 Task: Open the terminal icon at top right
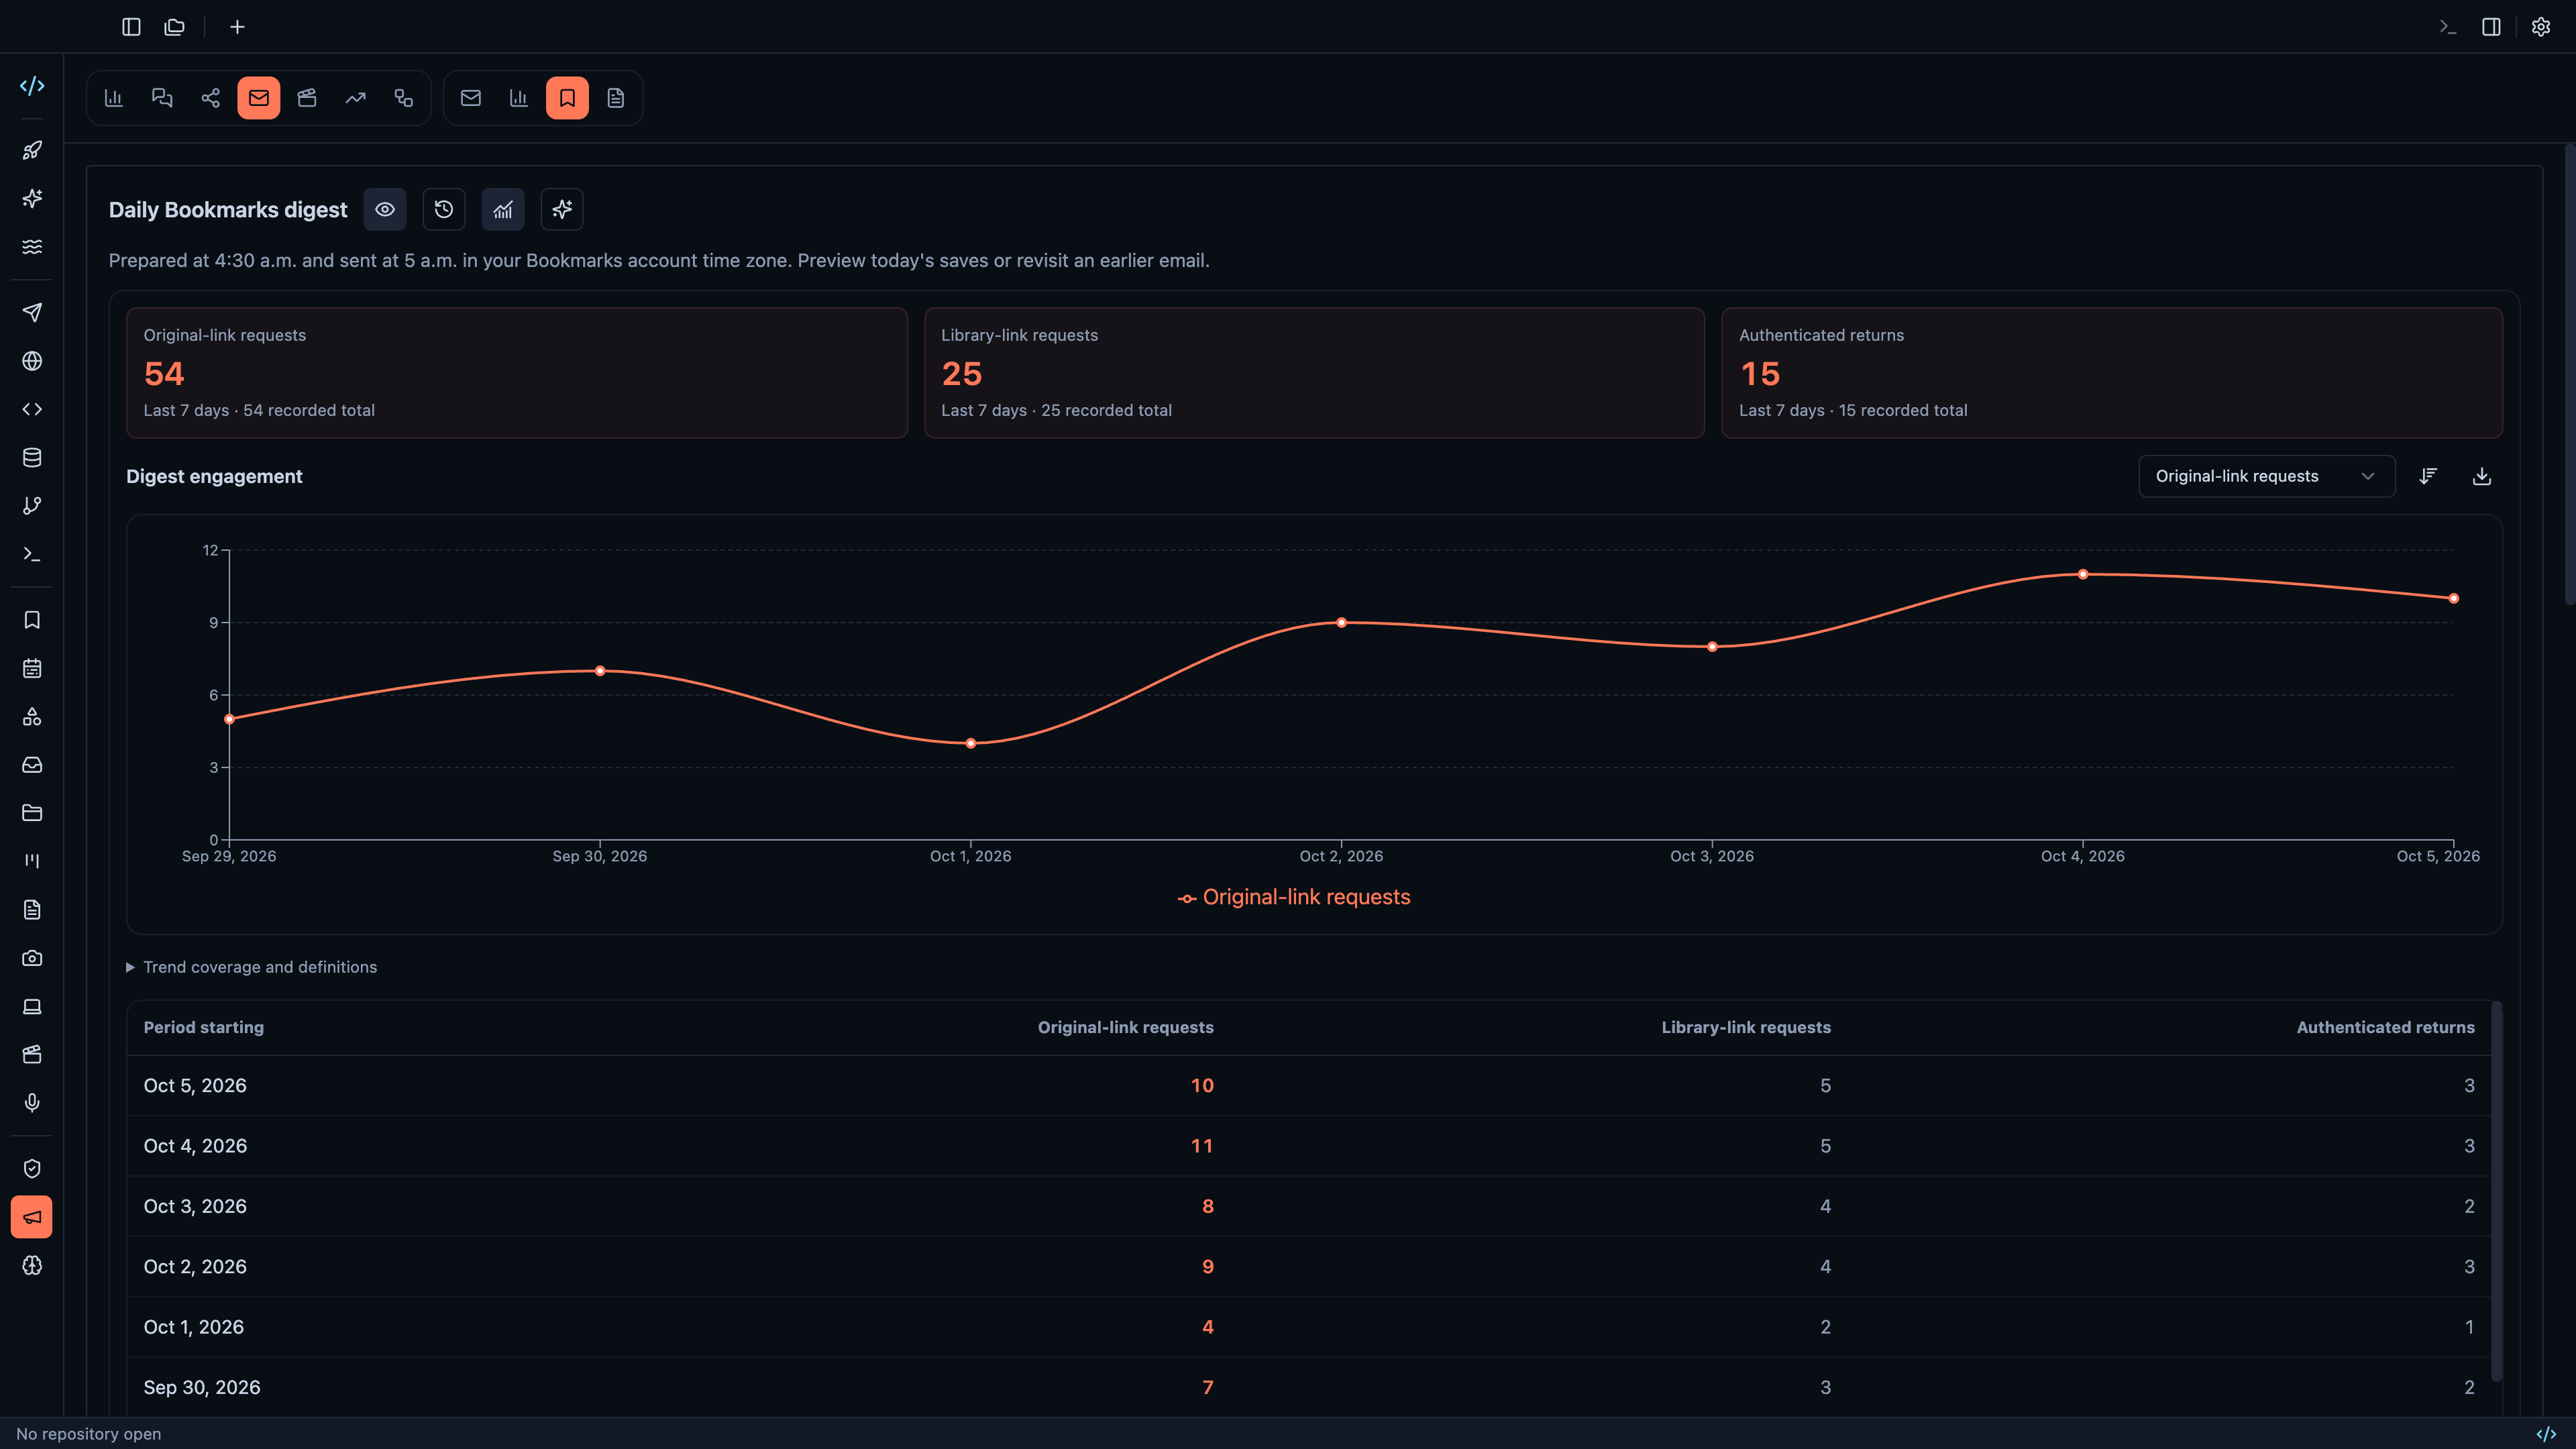tap(2447, 27)
